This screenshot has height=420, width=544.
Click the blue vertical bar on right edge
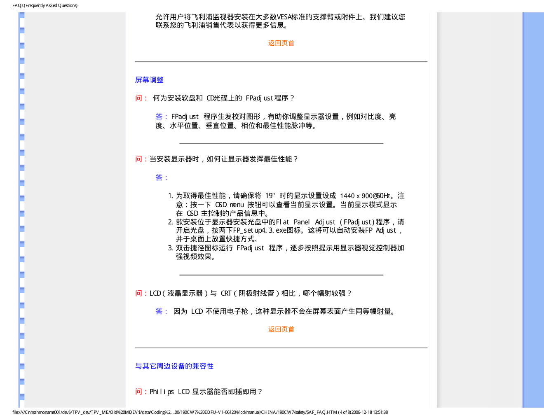pyautogui.click(x=533, y=210)
